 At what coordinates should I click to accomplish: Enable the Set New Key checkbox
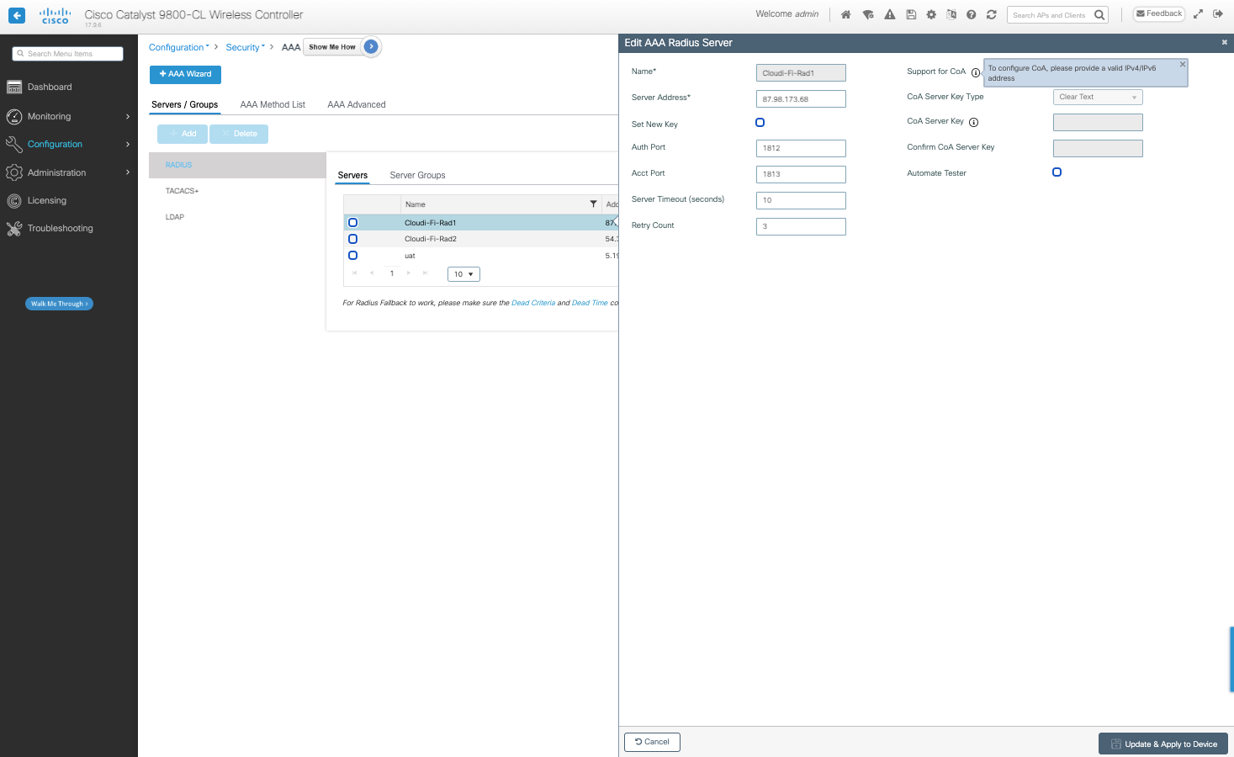point(760,123)
